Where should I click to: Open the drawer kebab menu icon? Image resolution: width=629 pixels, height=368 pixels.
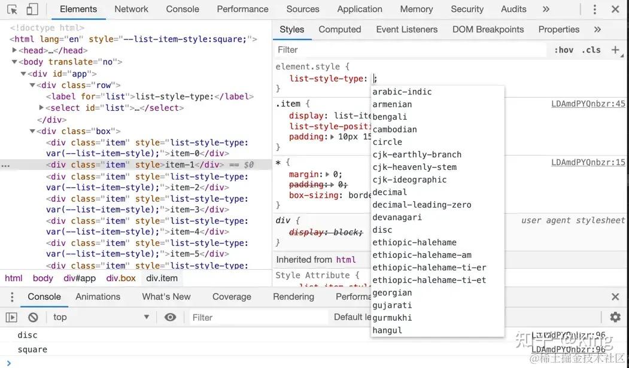coord(11,297)
